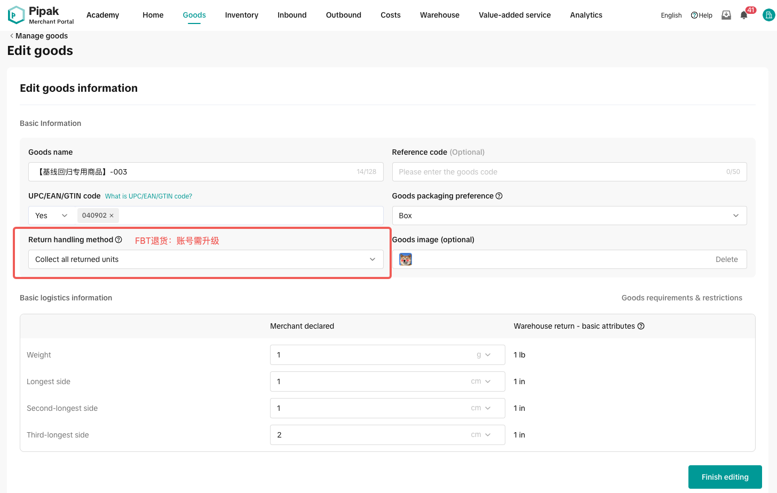Click info icon next to Warehouse return attributes
Viewport: 777px width, 493px height.
point(641,326)
